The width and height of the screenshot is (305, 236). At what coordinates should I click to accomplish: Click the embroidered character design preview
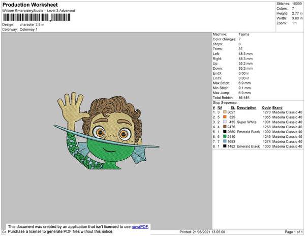[x=107, y=131]
